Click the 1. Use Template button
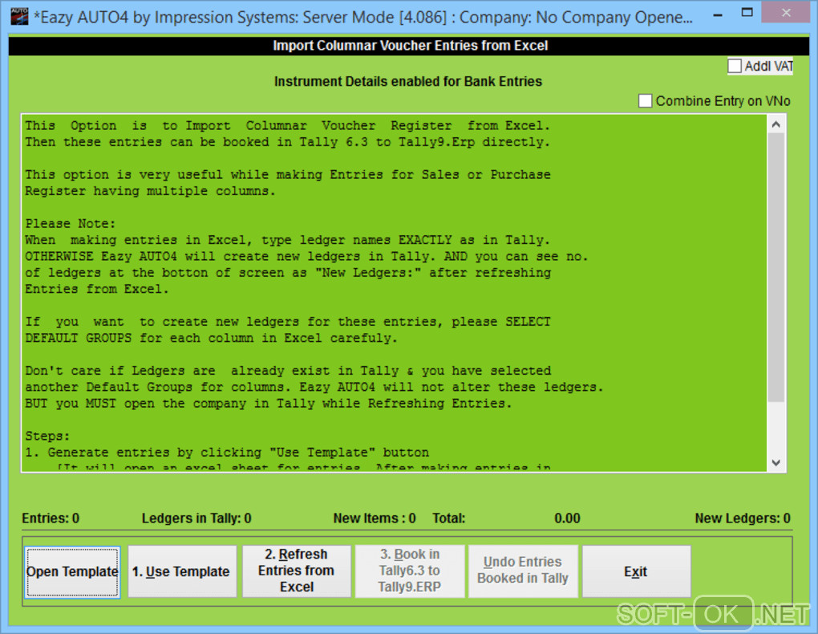The height and width of the screenshot is (634, 818). 182,572
